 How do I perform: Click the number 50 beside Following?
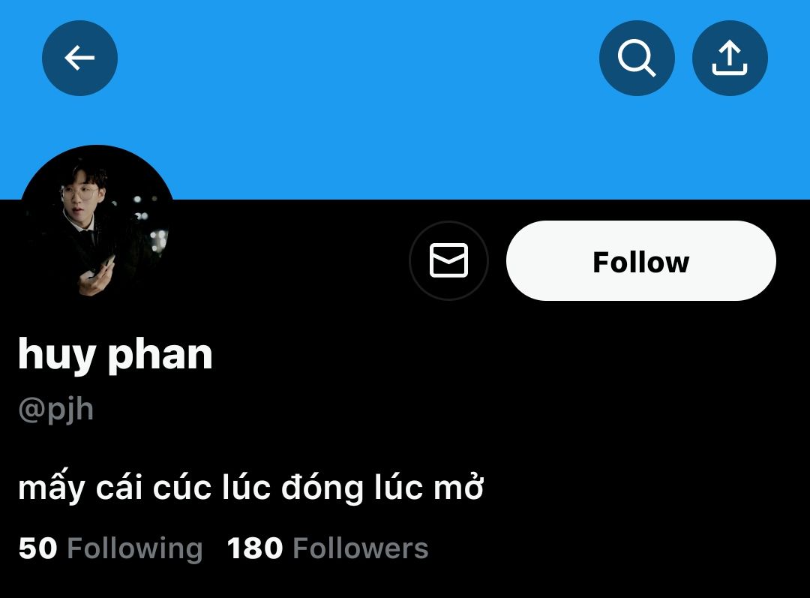(37, 548)
